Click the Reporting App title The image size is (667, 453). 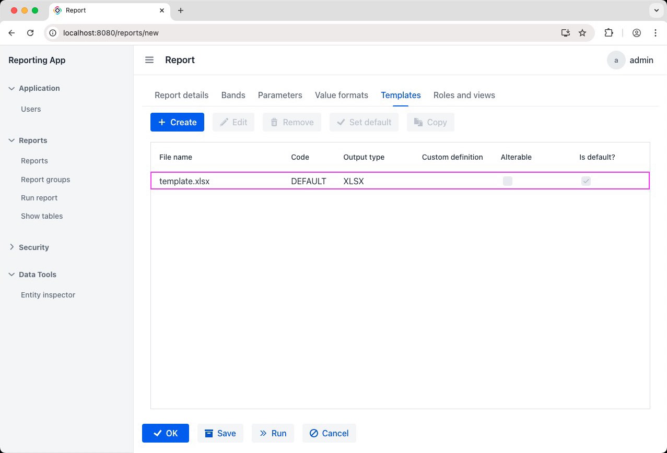click(37, 60)
